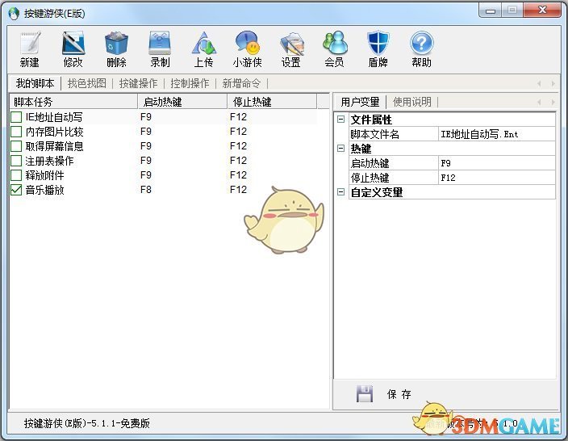This screenshot has height=441, width=568.
Task: Edit the 启动热键 value F9 field
Action: [x=497, y=163]
